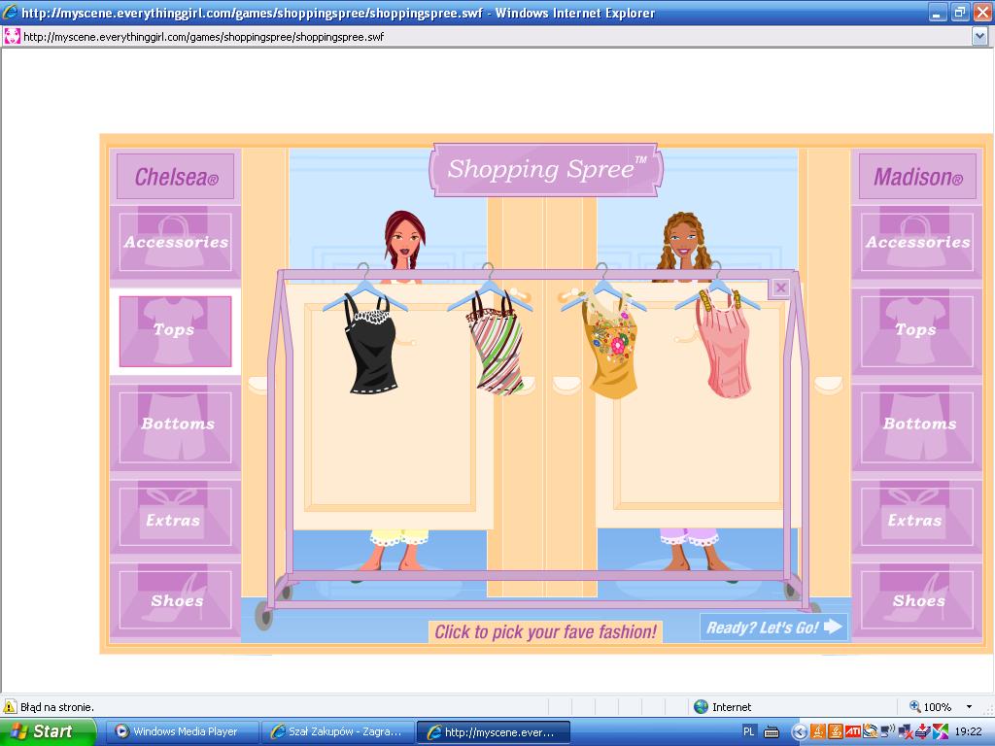Open Chelsea's Accessories category
This screenshot has width=995, height=746.
[176, 242]
